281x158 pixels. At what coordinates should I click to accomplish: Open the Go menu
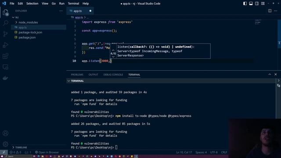54,4
